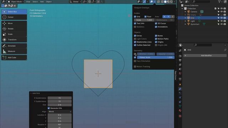Set selection mode to extend existing selection

click(6, 6)
